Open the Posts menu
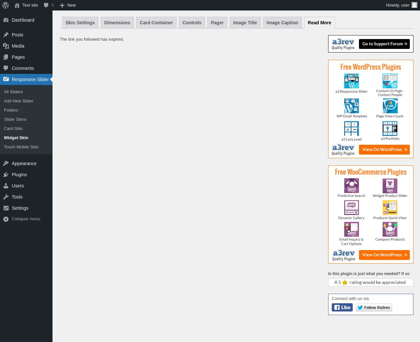This screenshot has height=342, width=420. [x=26, y=35]
